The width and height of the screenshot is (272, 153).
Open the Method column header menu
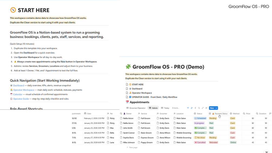click(235, 114)
